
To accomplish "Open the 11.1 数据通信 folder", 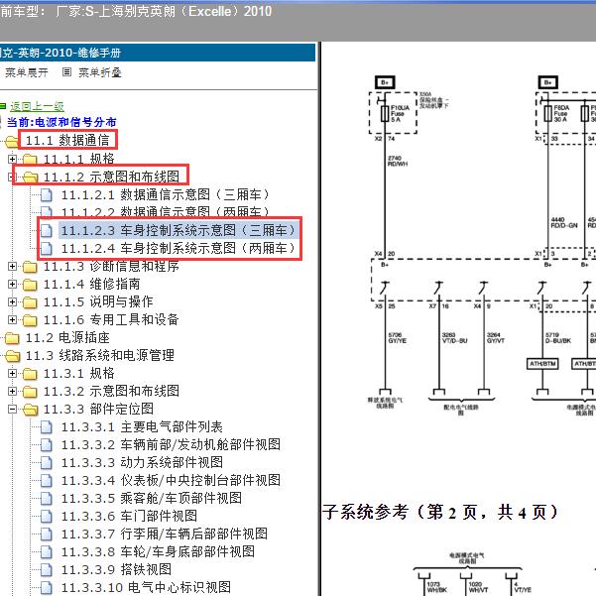I will (x=67, y=140).
